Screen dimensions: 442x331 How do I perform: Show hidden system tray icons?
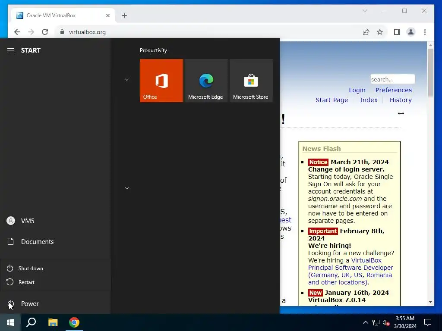[x=365, y=322]
